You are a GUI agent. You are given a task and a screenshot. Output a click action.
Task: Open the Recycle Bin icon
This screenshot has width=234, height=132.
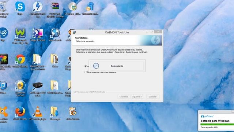coord(3,7)
